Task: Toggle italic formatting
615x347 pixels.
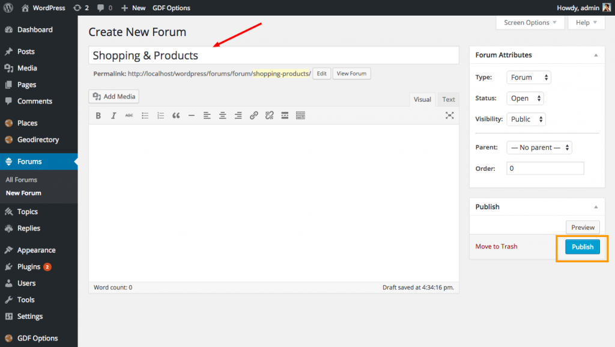Action: [x=114, y=115]
